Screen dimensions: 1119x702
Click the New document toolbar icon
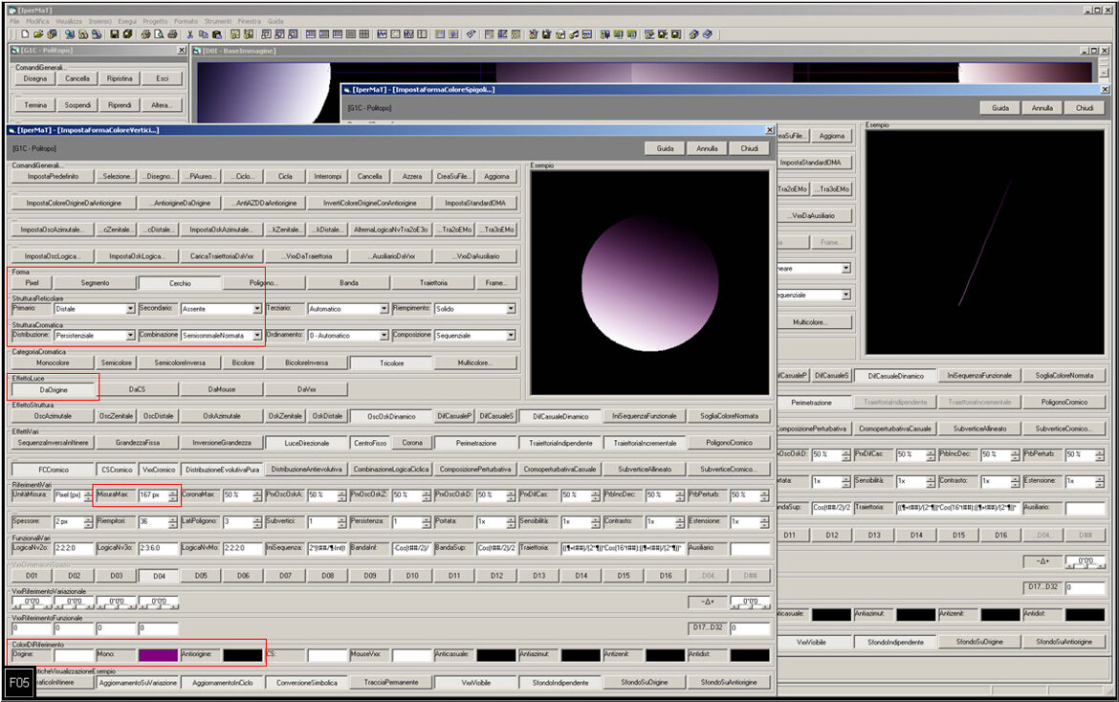[26, 34]
